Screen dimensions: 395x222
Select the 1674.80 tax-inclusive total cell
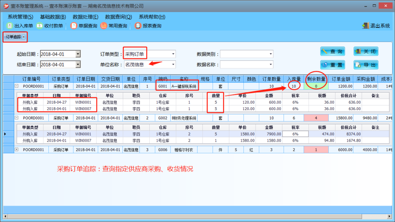click(349, 140)
